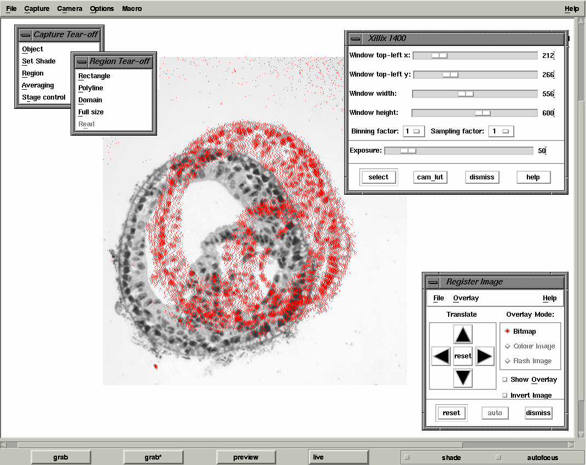
Task: Open Overlay menu in Register Image
Action: pos(466,298)
